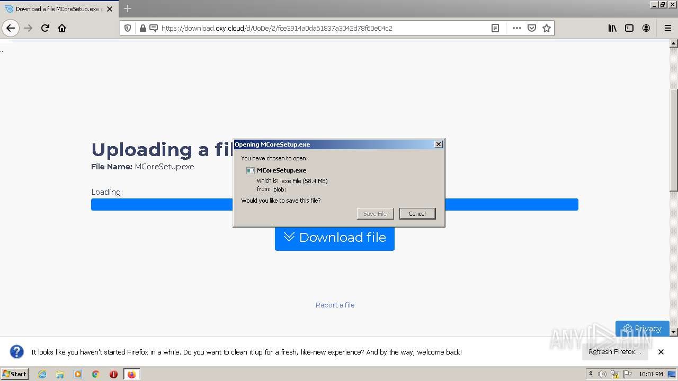This screenshot has width=678, height=381.
Task: Open Windows Media Player from taskbar
Action: (78, 374)
